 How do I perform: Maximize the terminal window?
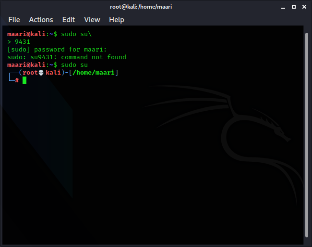click(x=293, y=7)
